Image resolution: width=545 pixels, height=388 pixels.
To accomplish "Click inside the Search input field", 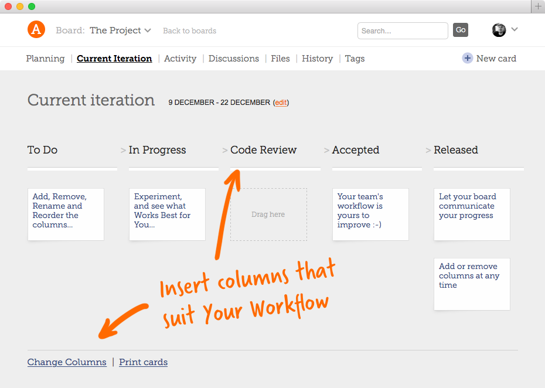I will pos(402,30).
